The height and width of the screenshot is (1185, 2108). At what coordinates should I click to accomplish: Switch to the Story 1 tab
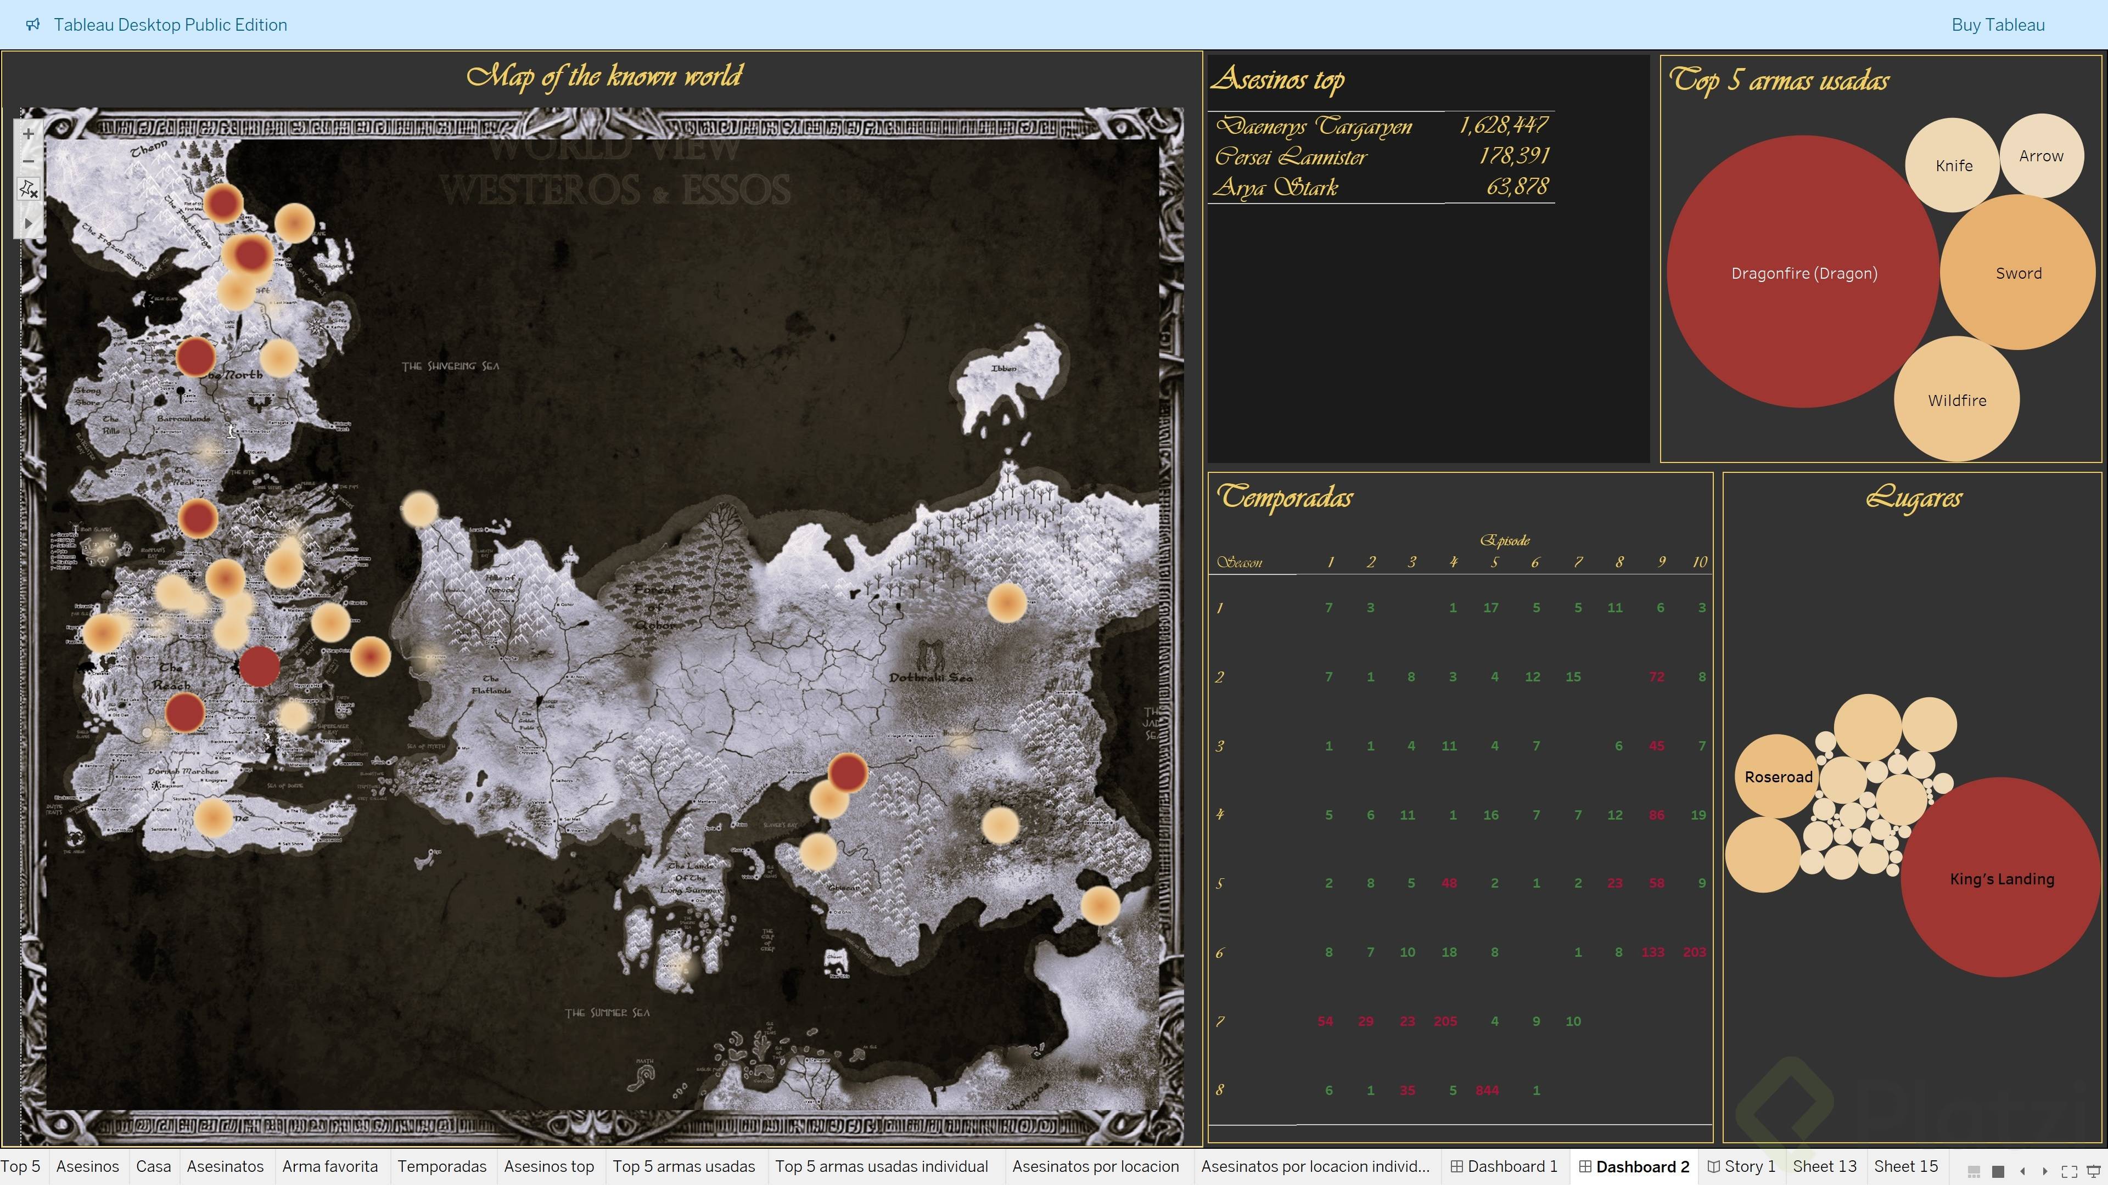[x=1741, y=1167]
